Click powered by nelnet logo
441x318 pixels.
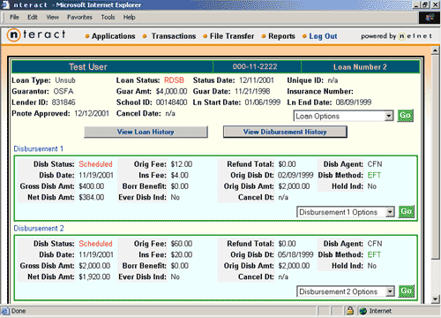point(397,36)
